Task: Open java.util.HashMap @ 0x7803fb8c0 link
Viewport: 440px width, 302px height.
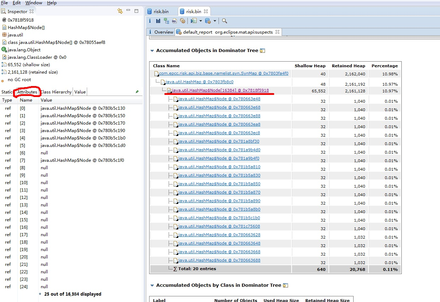Action: point(199,82)
